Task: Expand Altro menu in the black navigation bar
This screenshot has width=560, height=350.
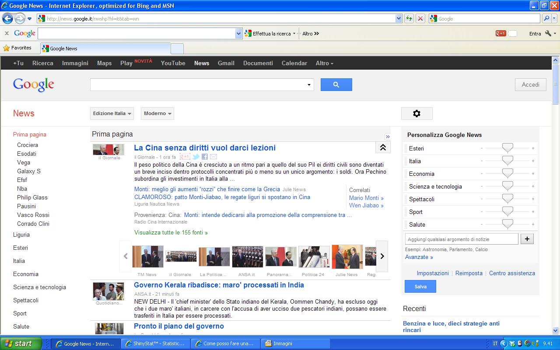Action: 325,63
